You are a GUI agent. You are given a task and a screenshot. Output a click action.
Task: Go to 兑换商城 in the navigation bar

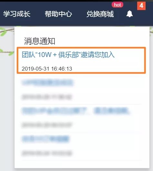click(100, 14)
